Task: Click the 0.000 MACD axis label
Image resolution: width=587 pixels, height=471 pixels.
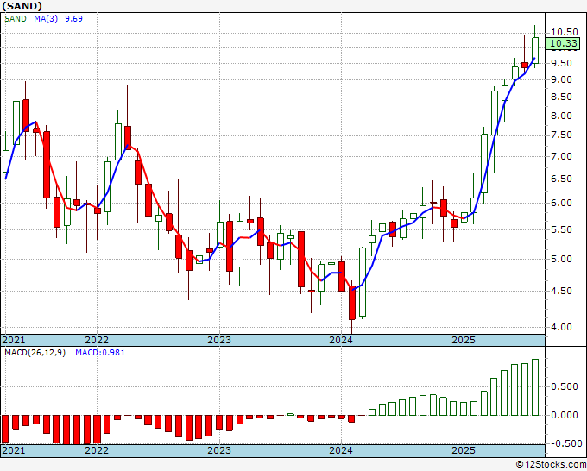Action: pos(565,415)
